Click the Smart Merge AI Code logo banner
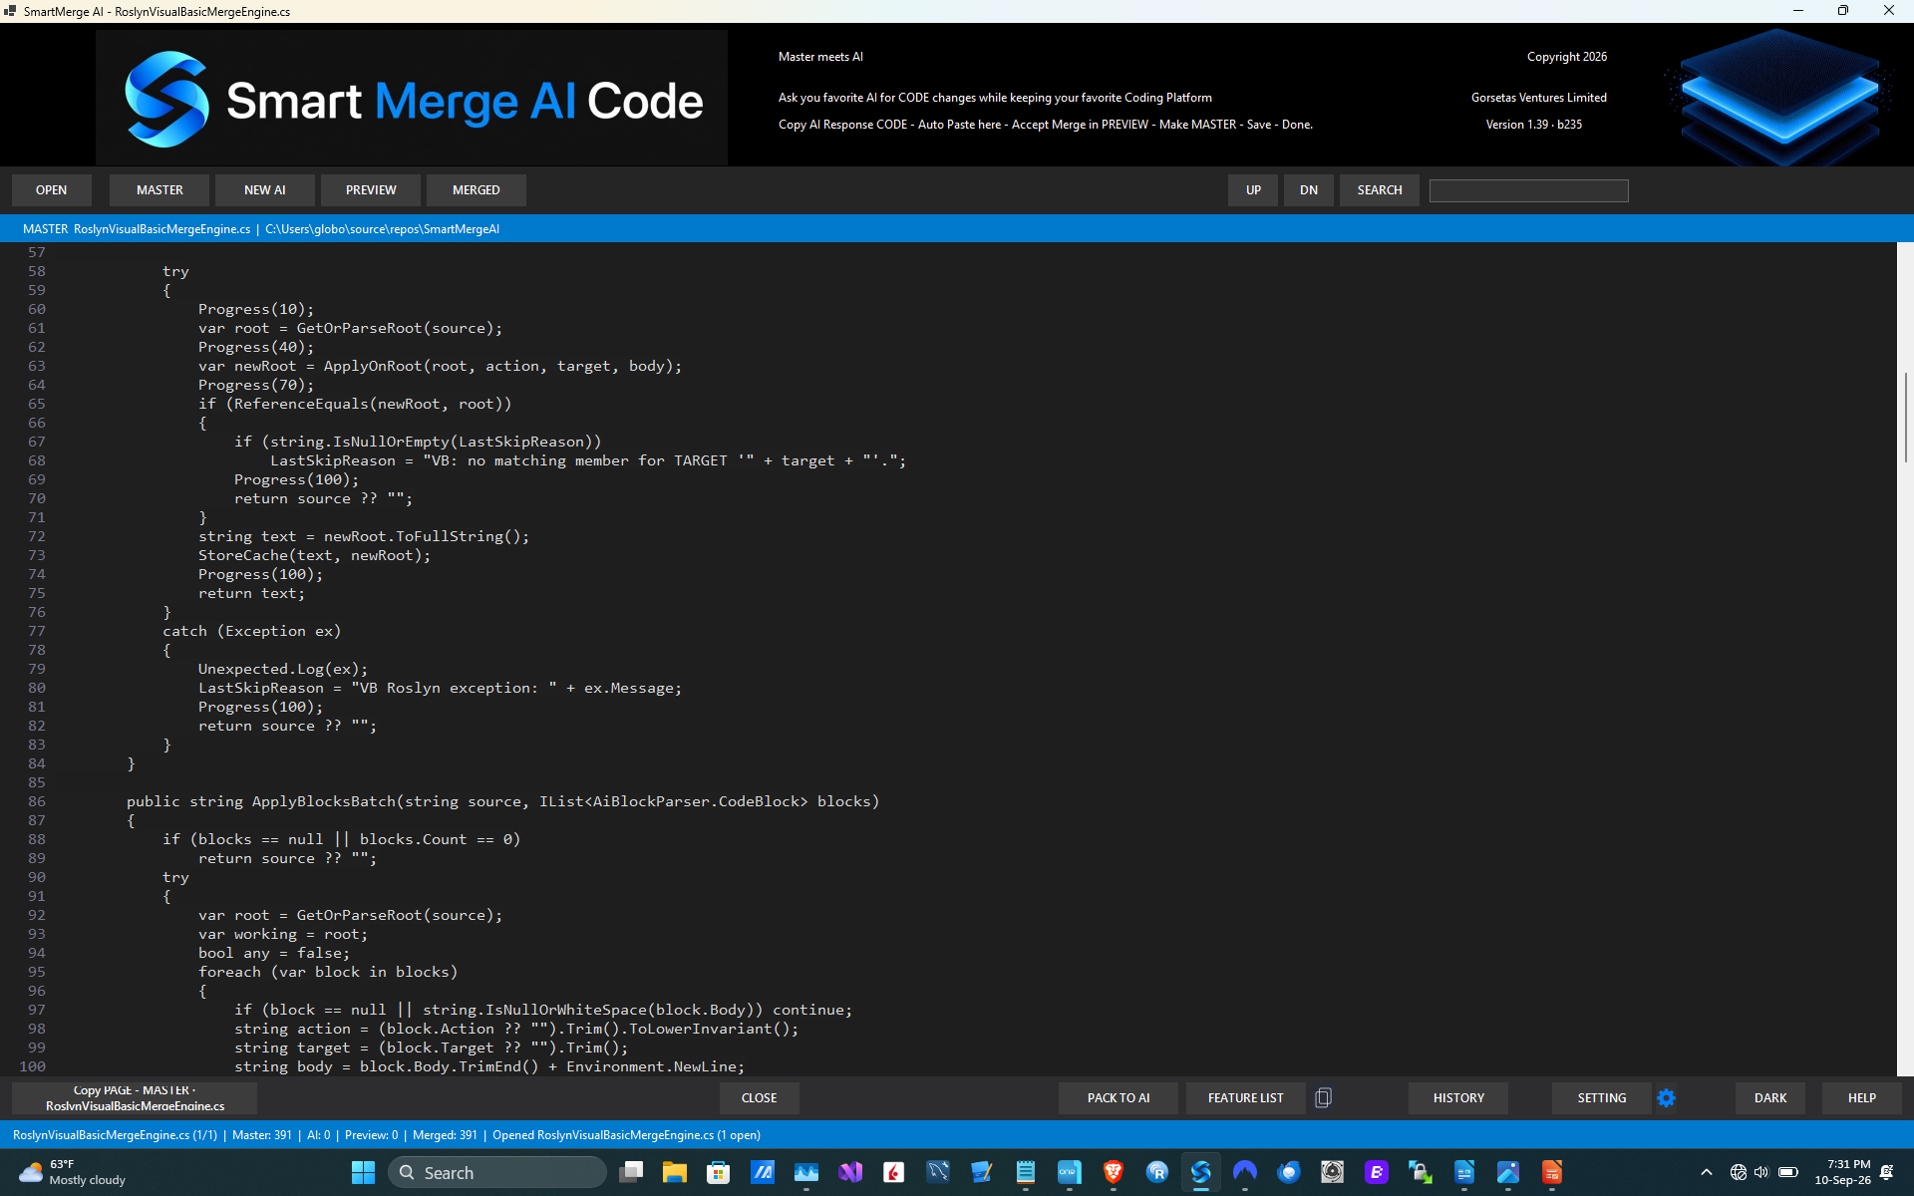Viewport: 1914px width, 1196px height. [x=412, y=98]
